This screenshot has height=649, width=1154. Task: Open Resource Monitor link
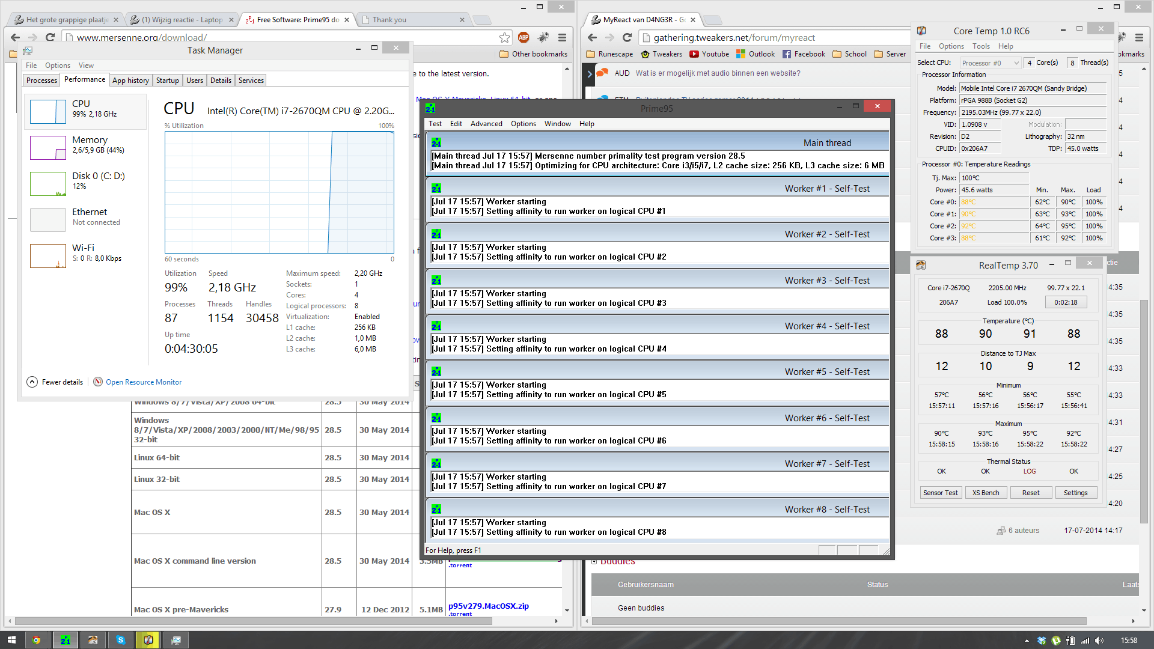pos(143,382)
